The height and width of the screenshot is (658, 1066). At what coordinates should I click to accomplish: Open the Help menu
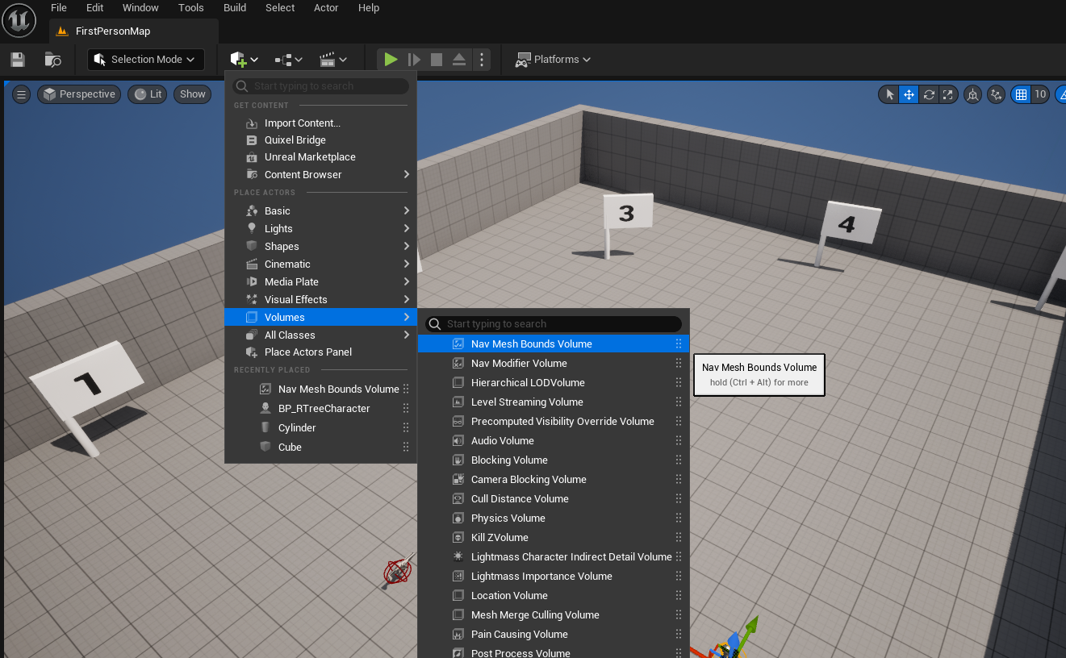(x=369, y=8)
